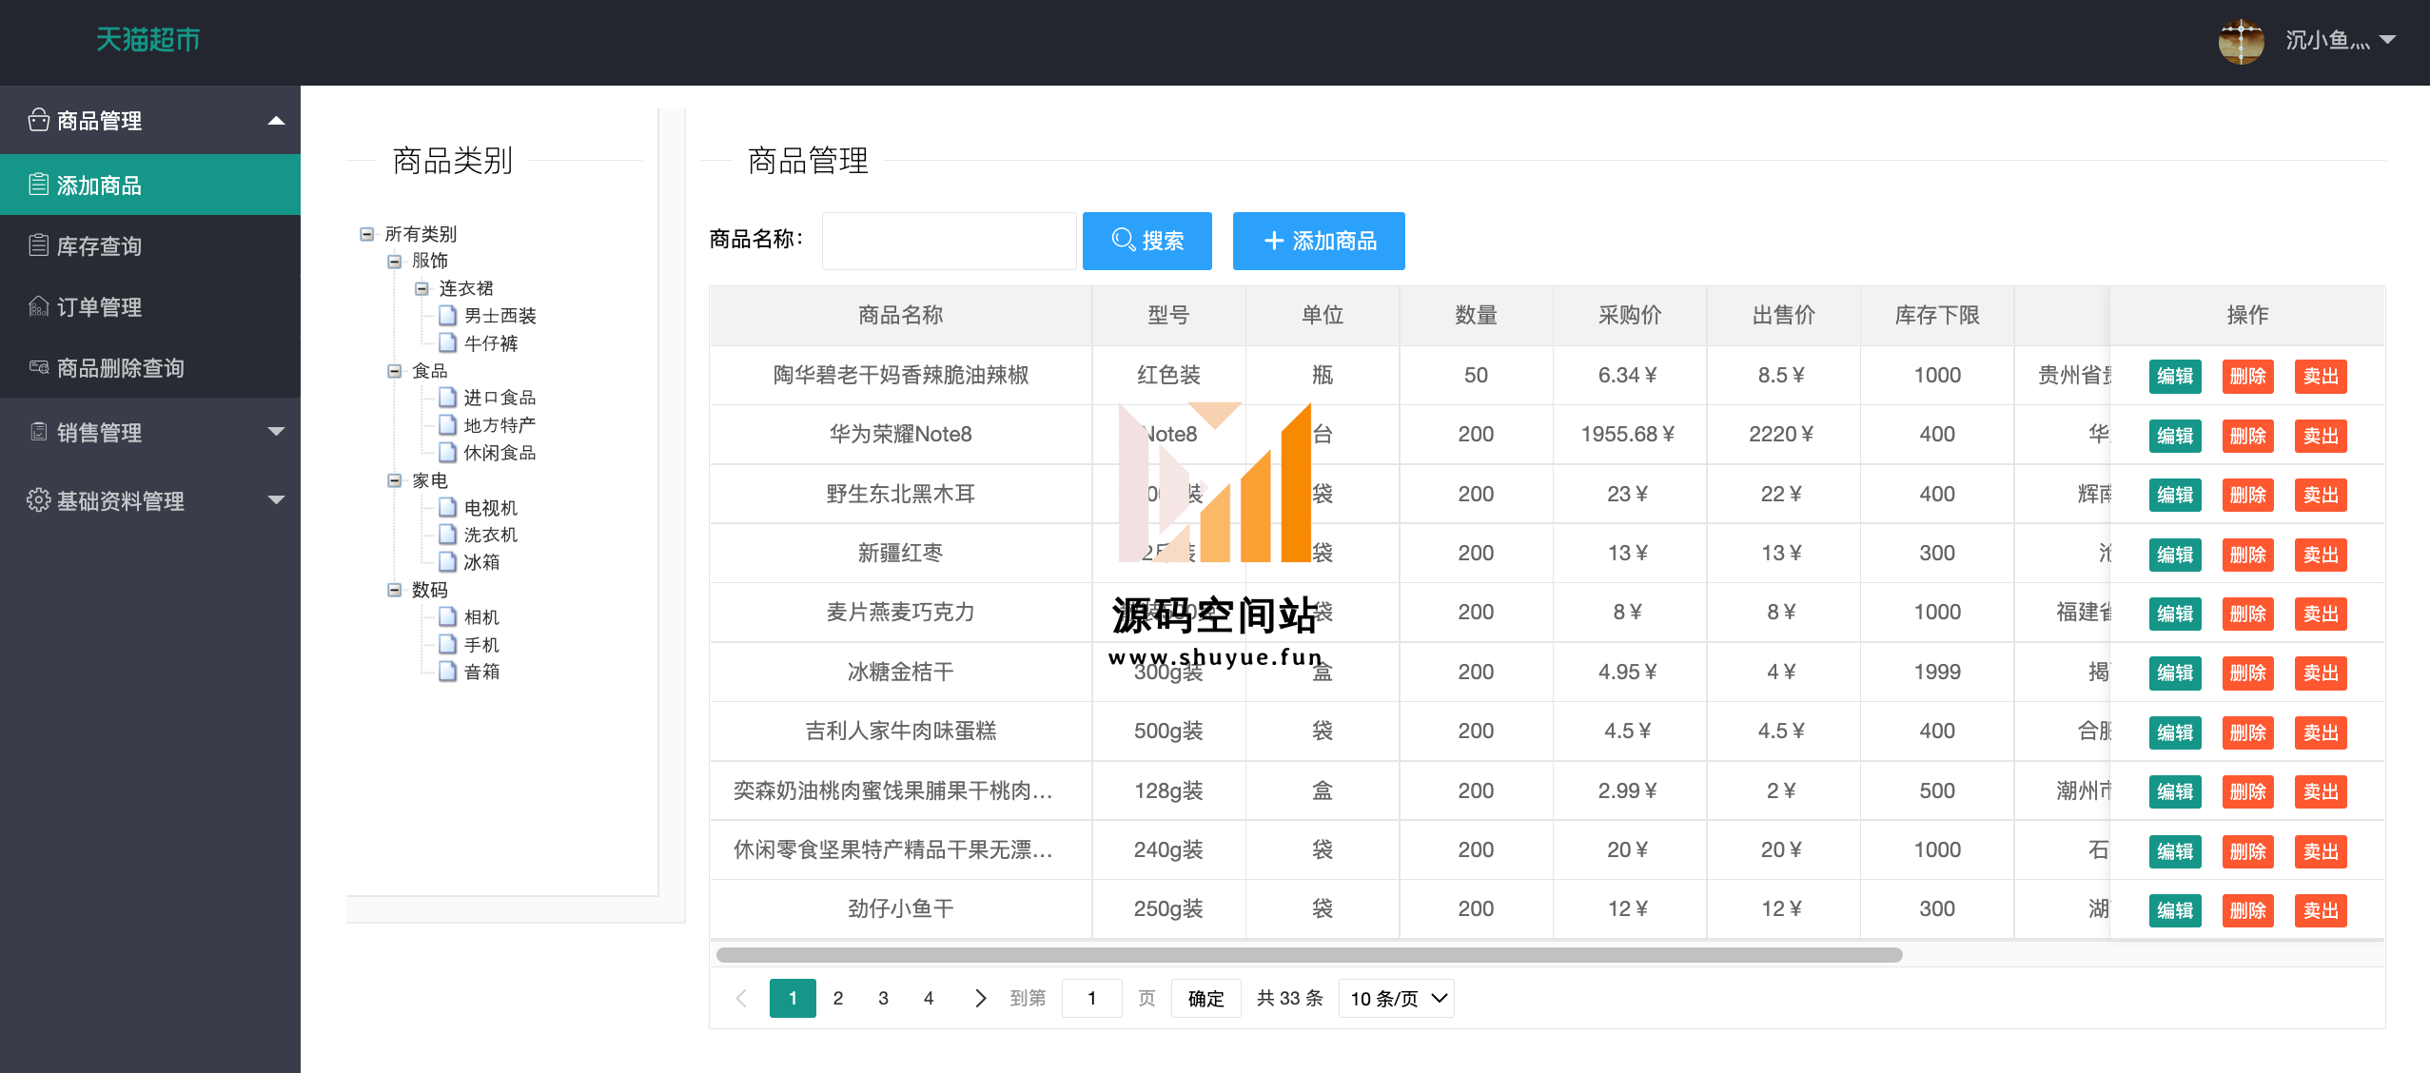The width and height of the screenshot is (2430, 1073).
Task: Click 确定 button in pagination
Action: click(1205, 998)
